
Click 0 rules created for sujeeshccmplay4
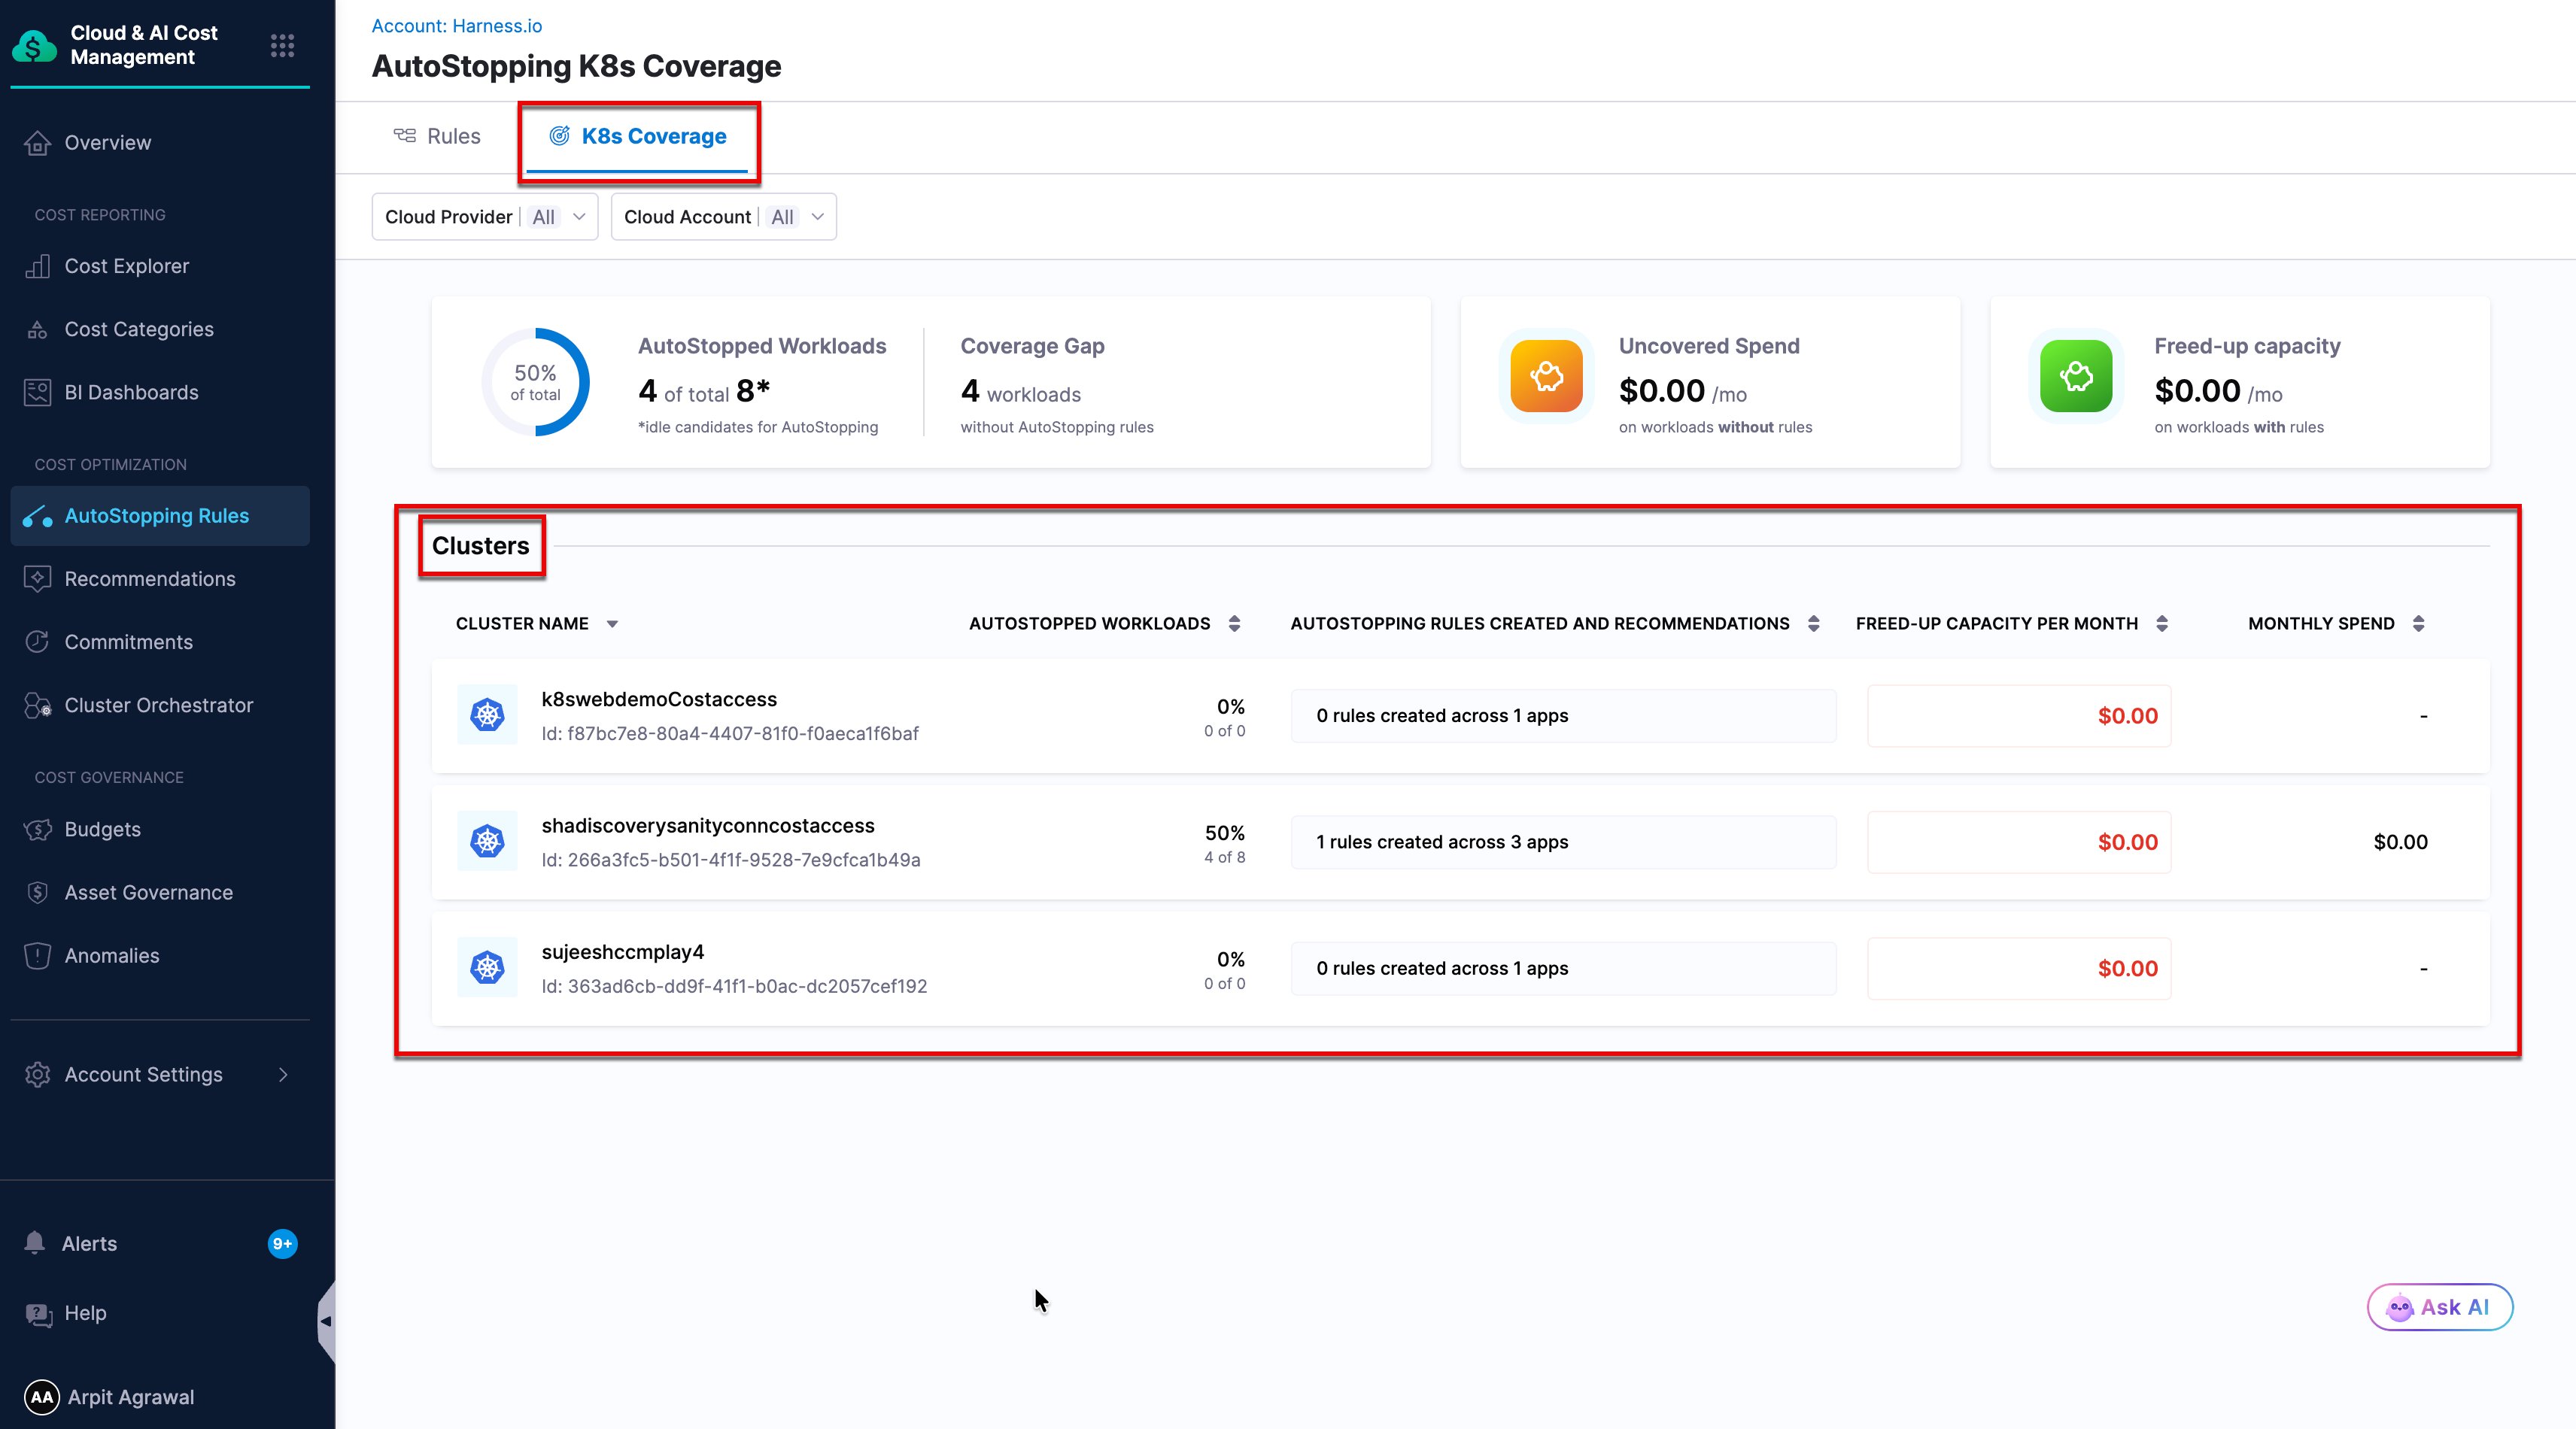(1563, 968)
